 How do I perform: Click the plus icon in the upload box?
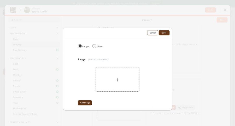tap(118, 80)
